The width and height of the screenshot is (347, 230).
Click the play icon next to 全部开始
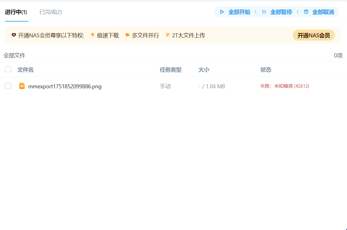tap(222, 12)
